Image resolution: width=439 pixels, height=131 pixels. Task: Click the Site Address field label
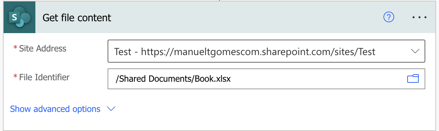coord(43,49)
